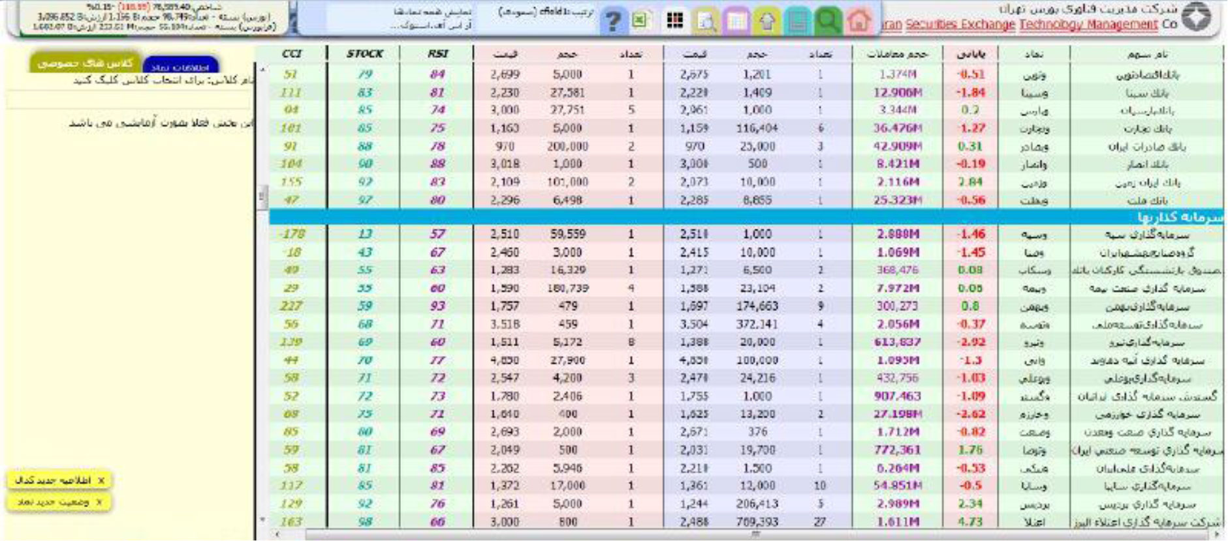Export table with the Excel icon
This screenshot has height=541, width=1228.
point(641,21)
